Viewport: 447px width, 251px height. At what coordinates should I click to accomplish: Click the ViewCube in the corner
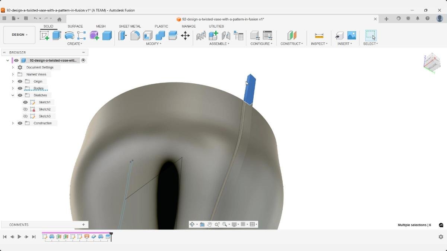[432, 62]
